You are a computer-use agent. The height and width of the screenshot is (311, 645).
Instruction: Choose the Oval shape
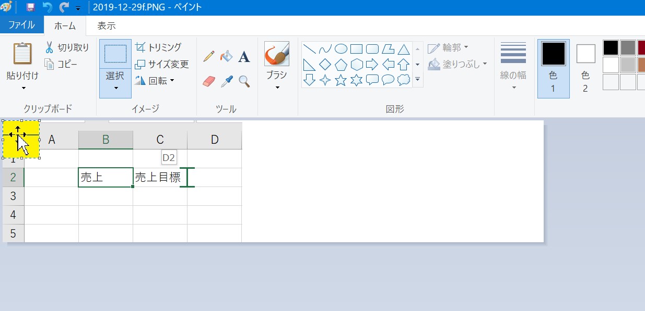pos(341,49)
